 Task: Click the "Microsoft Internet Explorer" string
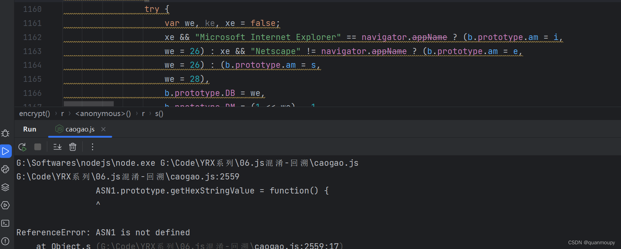(268, 37)
